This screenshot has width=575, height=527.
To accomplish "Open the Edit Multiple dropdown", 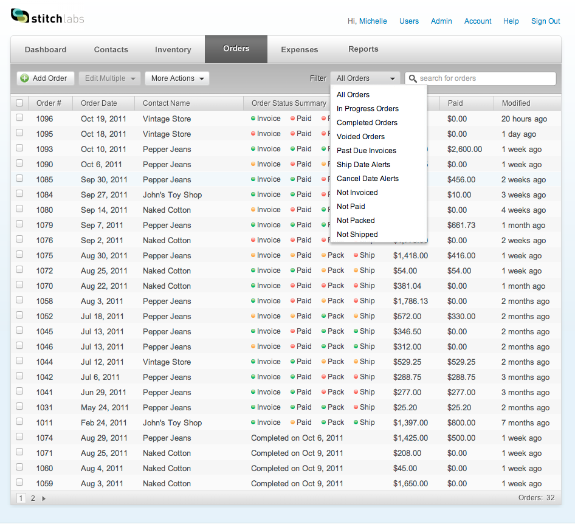I will 109,78.
